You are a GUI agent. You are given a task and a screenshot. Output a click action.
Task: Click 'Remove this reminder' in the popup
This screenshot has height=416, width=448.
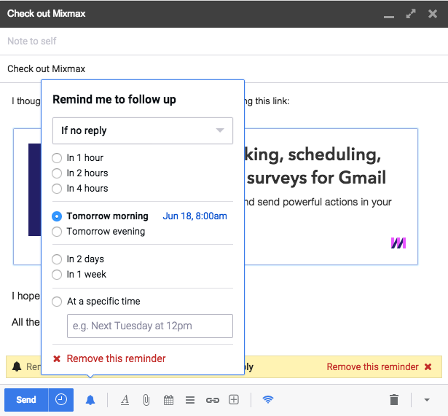click(x=116, y=358)
